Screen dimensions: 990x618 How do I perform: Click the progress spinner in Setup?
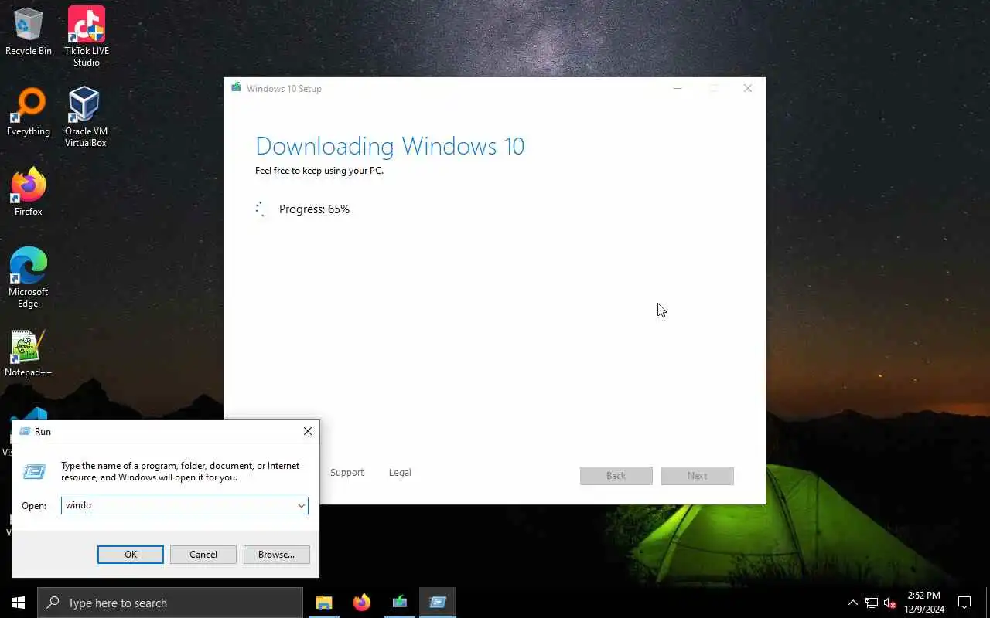click(x=261, y=209)
